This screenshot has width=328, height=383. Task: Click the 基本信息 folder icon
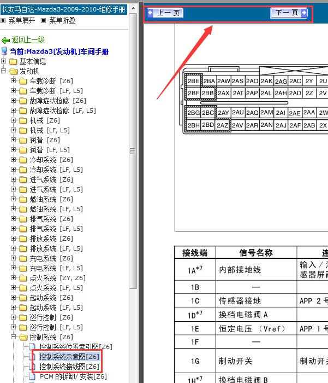(13, 61)
